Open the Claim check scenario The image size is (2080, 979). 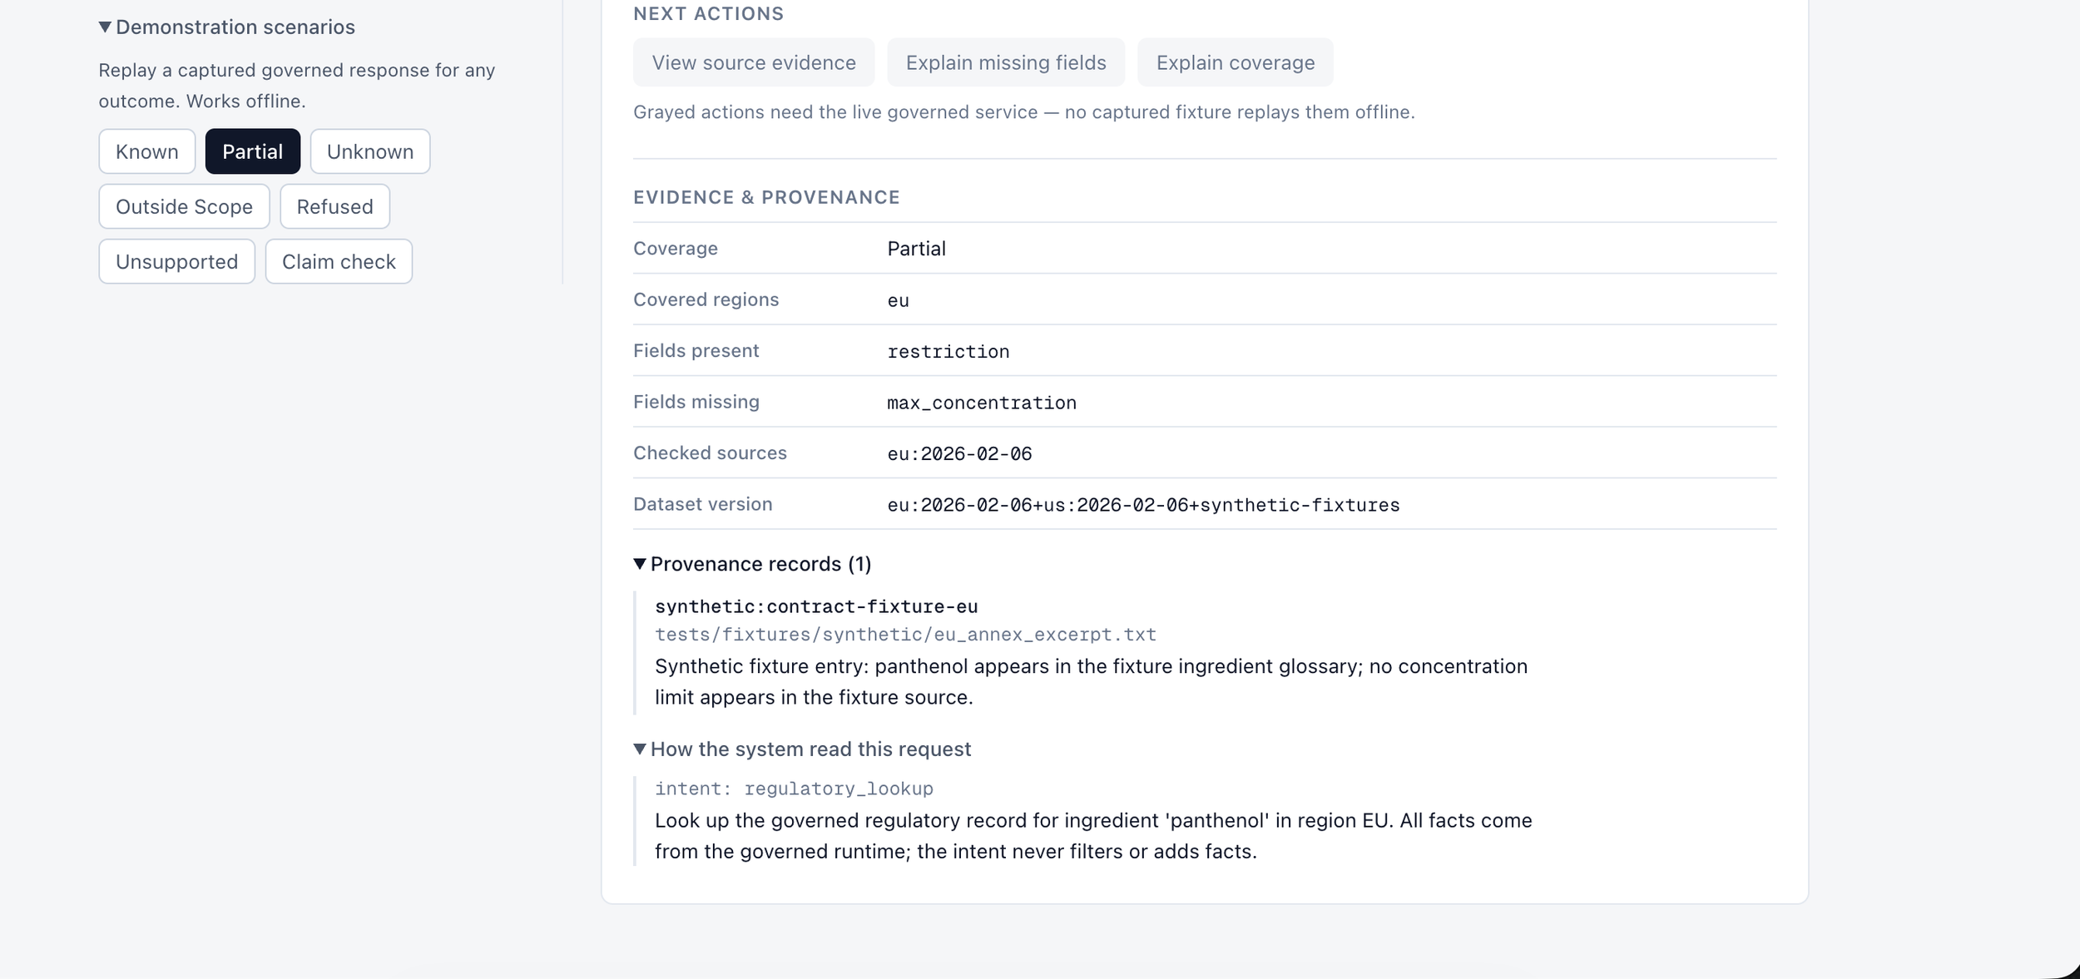coord(339,261)
